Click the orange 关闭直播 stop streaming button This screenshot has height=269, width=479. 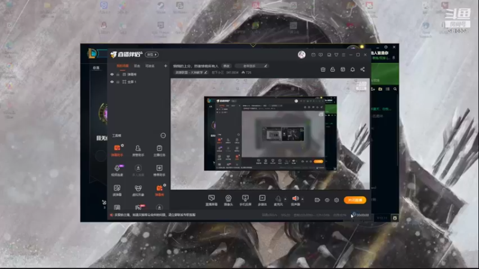click(x=354, y=200)
